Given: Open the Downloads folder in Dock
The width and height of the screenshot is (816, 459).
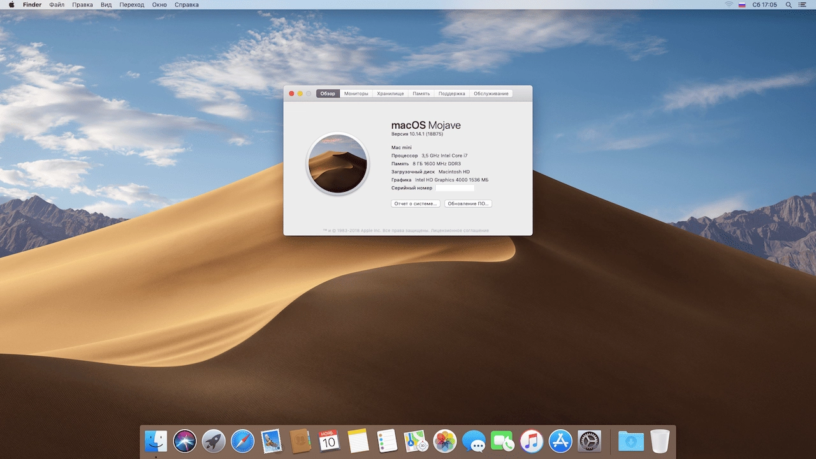Looking at the screenshot, I should pos(631,441).
